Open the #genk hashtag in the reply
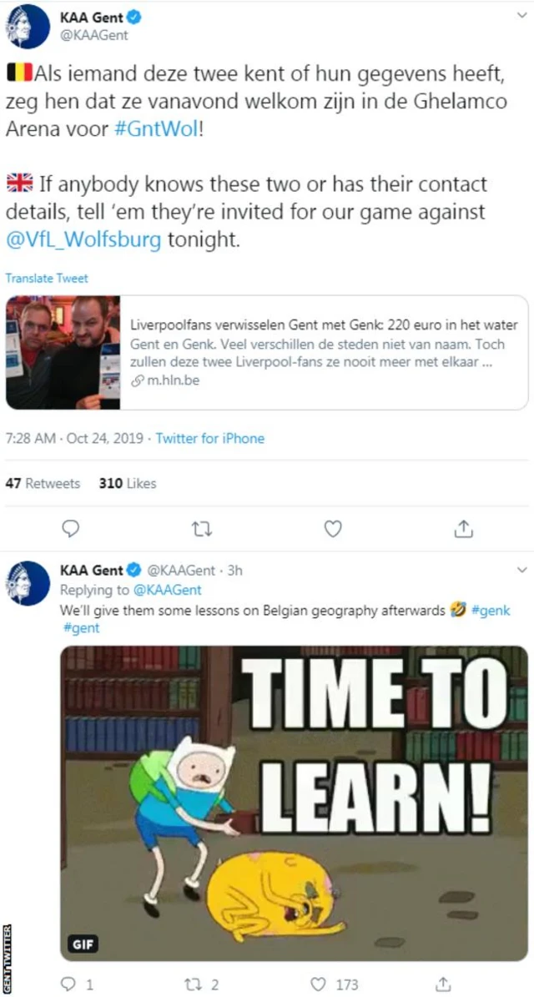This screenshot has height=997, width=534. pos(491,611)
